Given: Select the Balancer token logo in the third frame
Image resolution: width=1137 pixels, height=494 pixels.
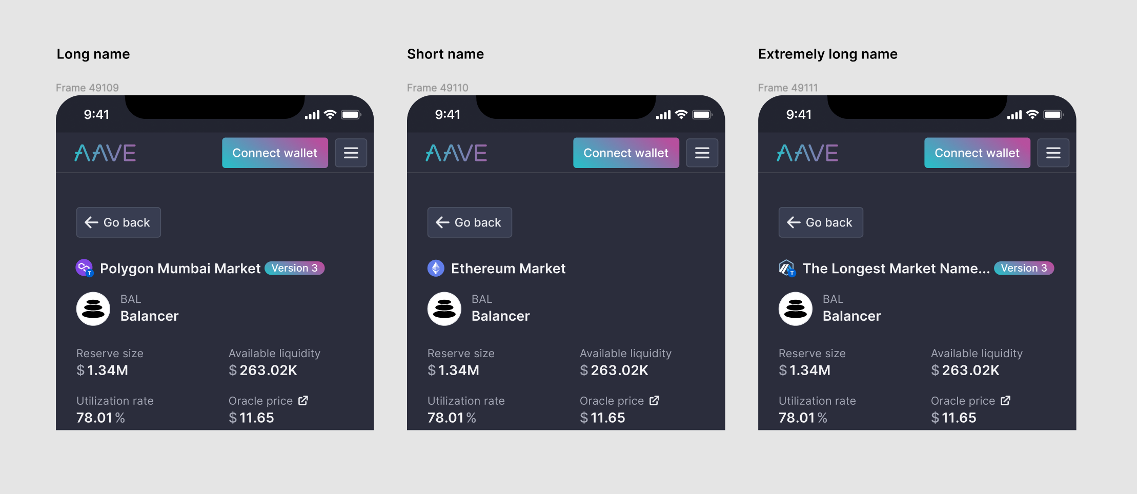Looking at the screenshot, I should pos(795,308).
